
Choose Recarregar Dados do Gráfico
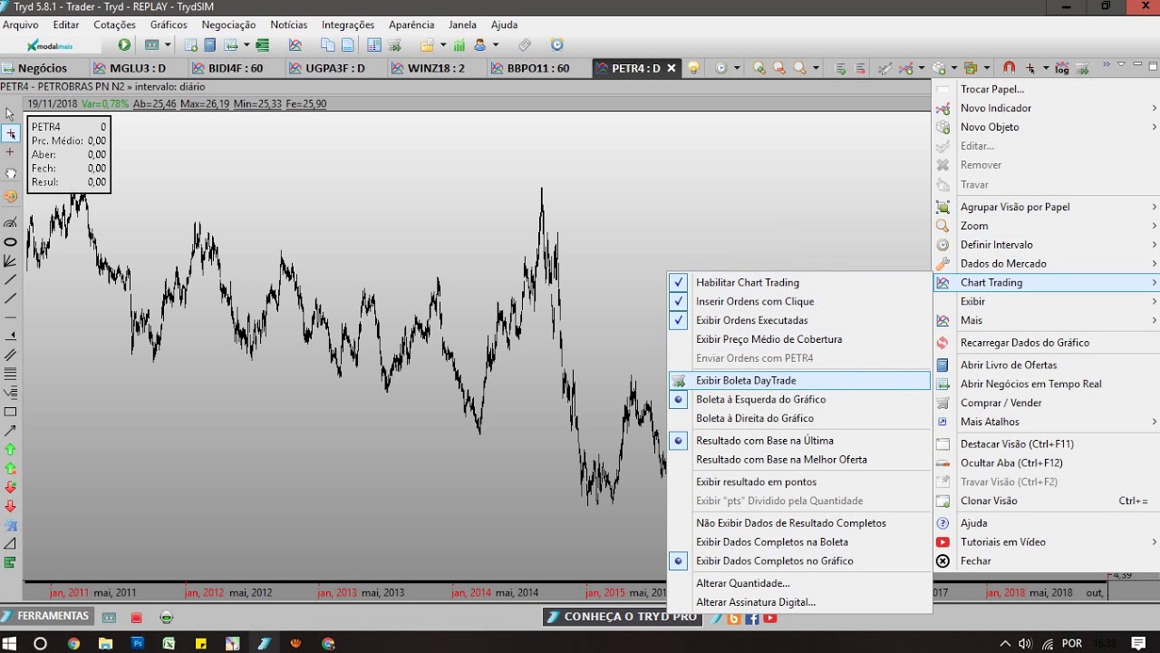(x=1047, y=343)
